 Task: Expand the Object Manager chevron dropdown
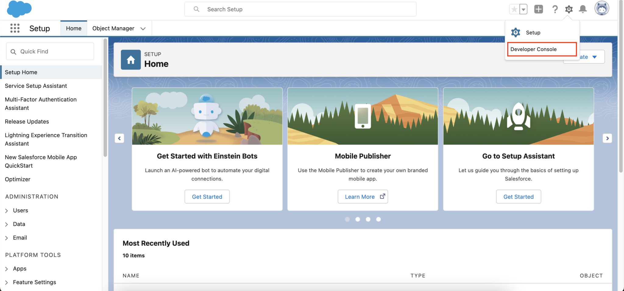143,29
